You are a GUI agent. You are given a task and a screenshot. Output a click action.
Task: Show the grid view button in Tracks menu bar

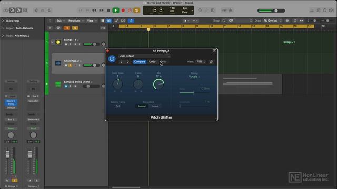[103, 21]
